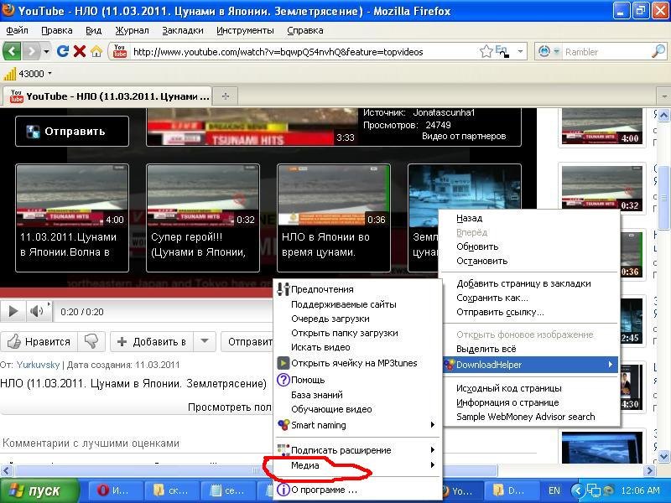Open the Файл menu

pos(17,30)
